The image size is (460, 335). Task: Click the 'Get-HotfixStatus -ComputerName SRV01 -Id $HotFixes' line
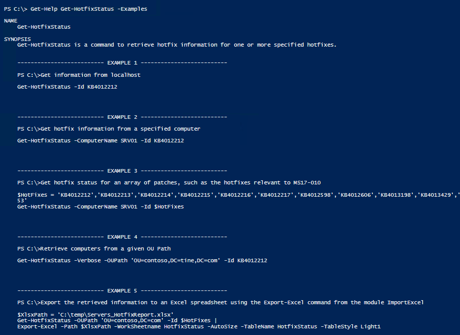(100, 207)
